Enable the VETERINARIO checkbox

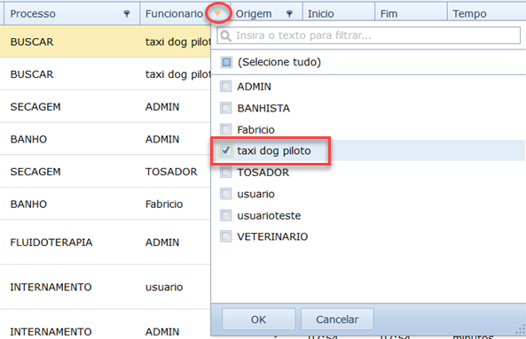[226, 236]
